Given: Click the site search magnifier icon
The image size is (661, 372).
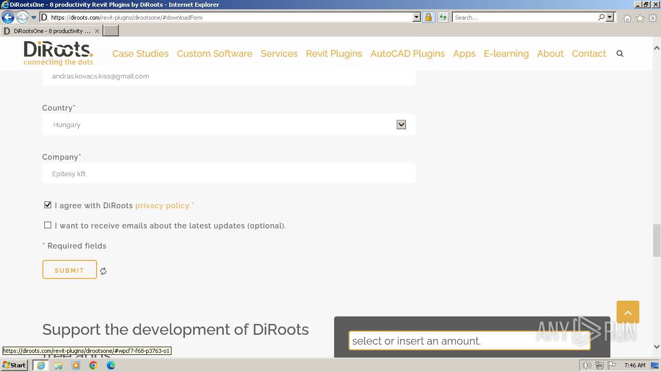Looking at the screenshot, I should point(620,54).
